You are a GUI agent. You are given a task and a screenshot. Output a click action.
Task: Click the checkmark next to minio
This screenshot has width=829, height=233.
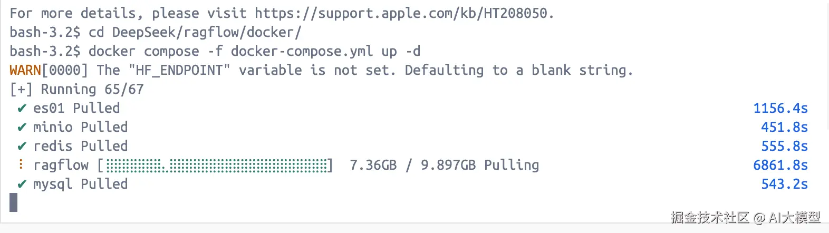pos(22,128)
